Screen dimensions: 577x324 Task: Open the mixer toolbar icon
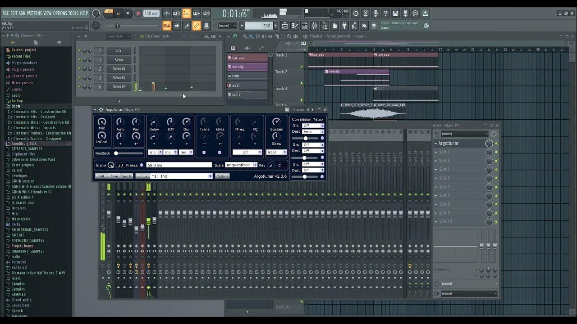click(315, 26)
